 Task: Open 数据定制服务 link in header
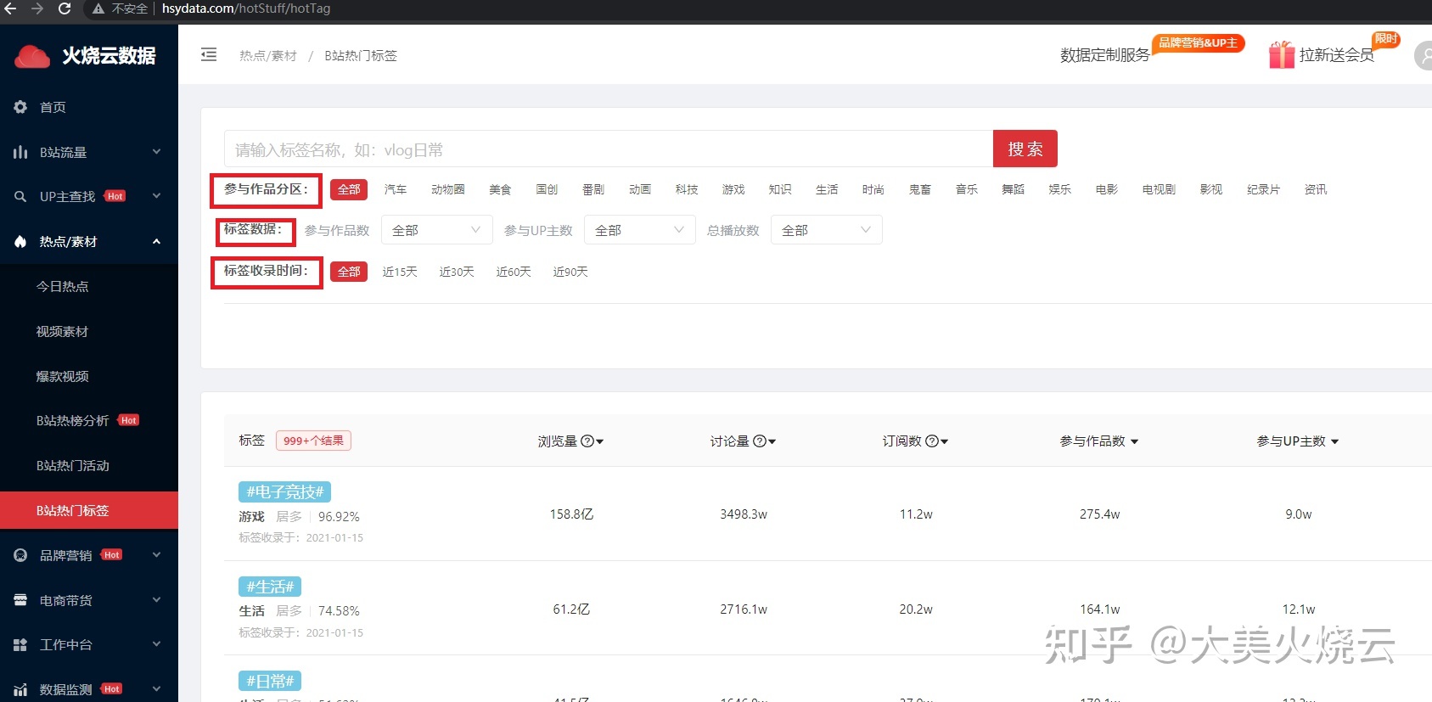tap(1105, 55)
